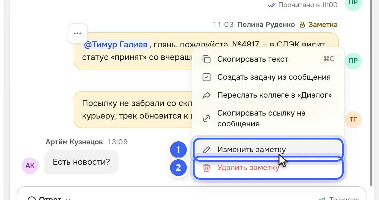
Task: Click the note starting Посылку не забрали
Action: coord(133,110)
